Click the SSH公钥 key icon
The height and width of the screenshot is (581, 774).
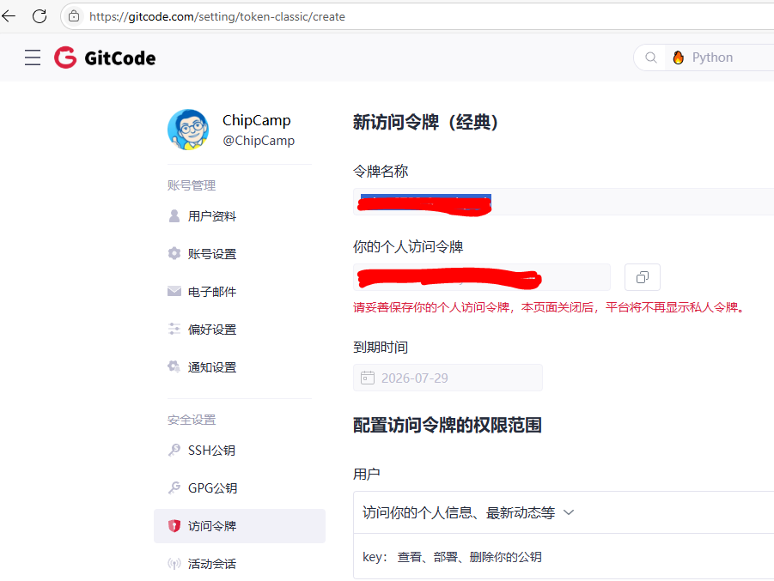pyautogui.click(x=174, y=450)
